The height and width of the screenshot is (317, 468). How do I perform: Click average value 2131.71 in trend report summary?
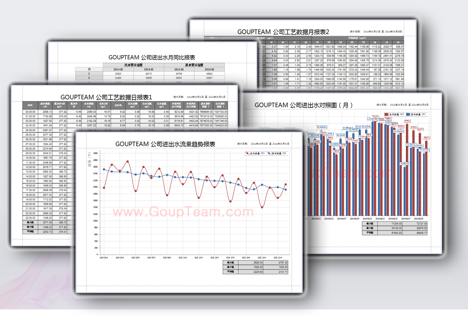283,272
